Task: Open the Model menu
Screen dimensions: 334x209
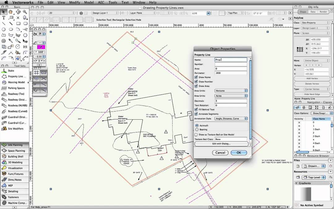Action: click(89, 2)
